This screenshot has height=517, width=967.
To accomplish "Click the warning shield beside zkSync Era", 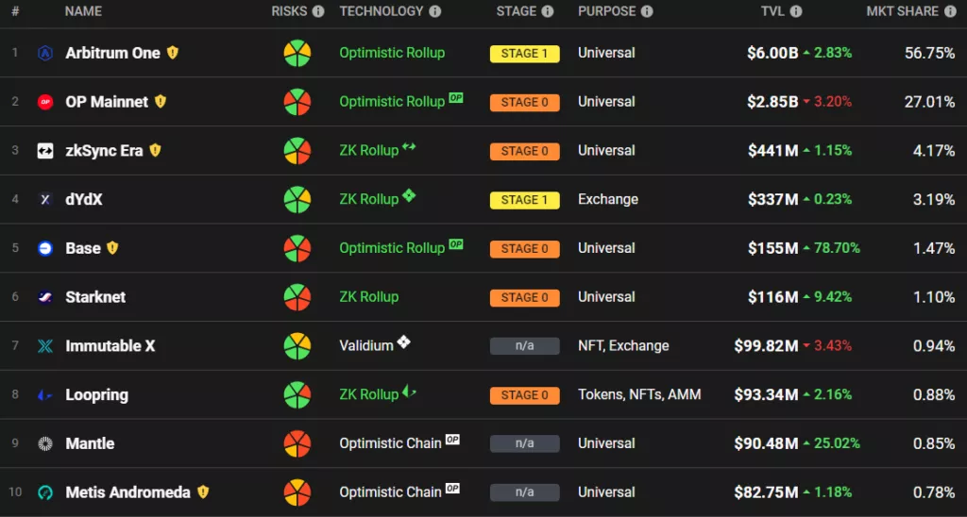I will point(155,150).
